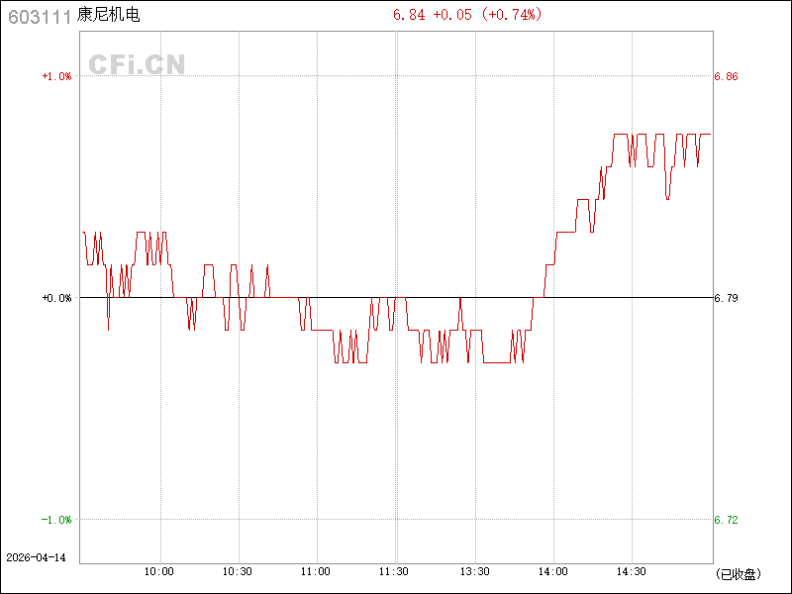Click the (已收盘) market closed status
This screenshot has width=792, height=594.
(738, 574)
